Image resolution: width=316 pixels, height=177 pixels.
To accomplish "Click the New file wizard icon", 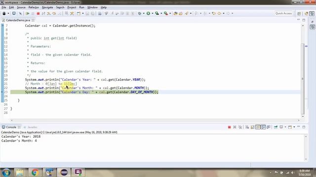I will (79, 13).
